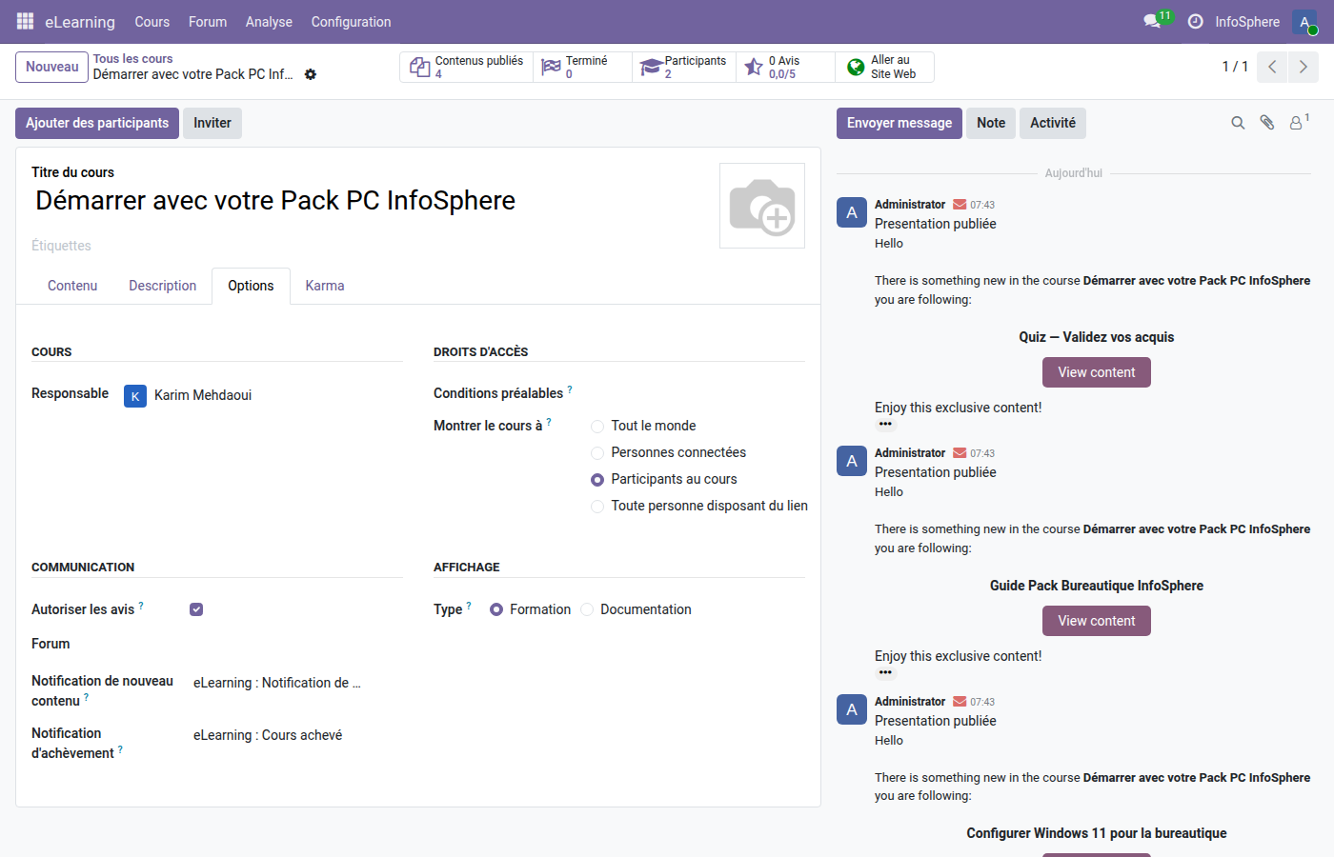Click the search icon in the chatter
Image resolution: width=1334 pixels, height=857 pixels.
1238,123
